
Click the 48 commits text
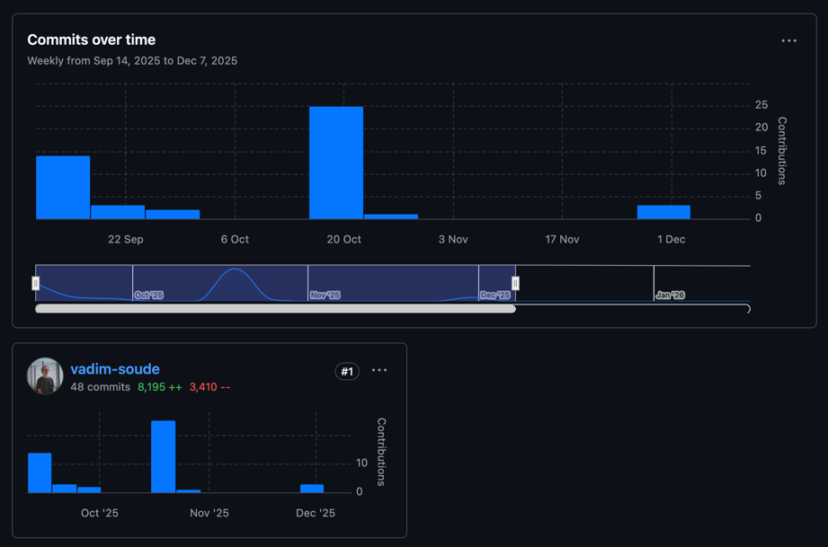[x=100, y=387]
